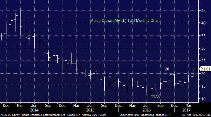Click the 2016 year label on the time axis

[147, 110]
